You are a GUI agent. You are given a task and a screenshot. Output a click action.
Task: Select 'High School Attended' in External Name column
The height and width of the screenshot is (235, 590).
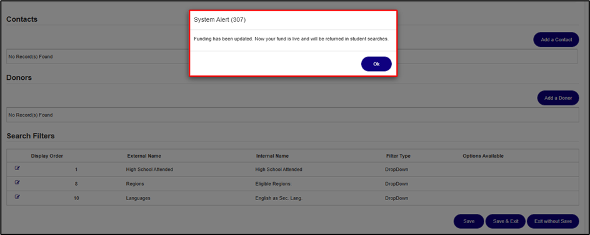tap(149, 170)
